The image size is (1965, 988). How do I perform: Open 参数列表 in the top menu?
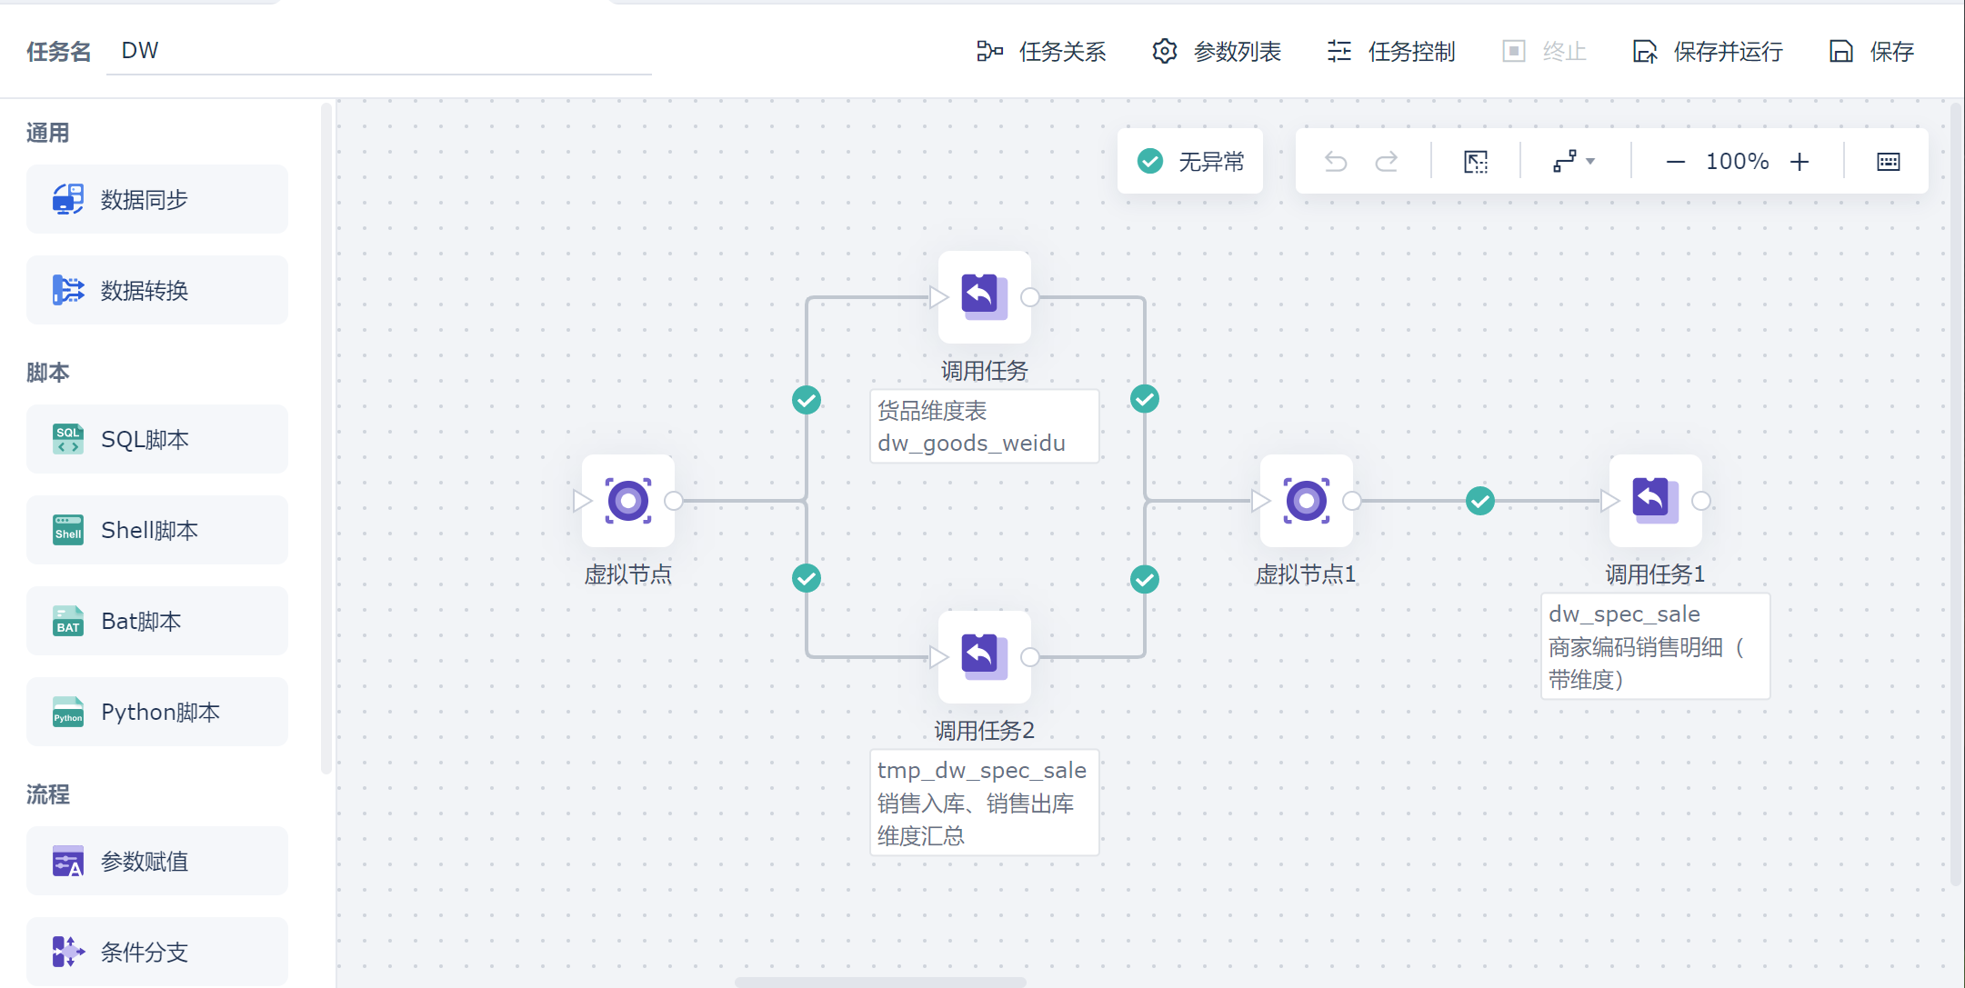[x=1217, y=52]
